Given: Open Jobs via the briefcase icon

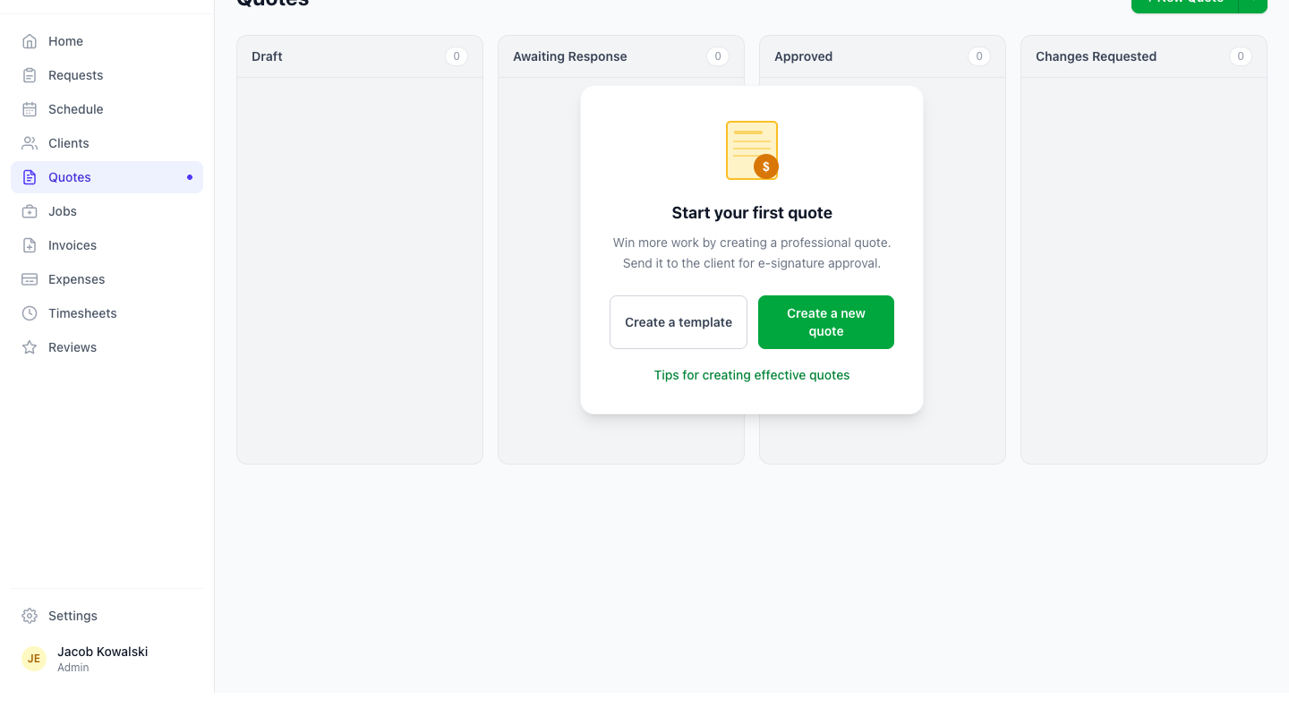Looking at the screenshot, I should pos(30,211).
